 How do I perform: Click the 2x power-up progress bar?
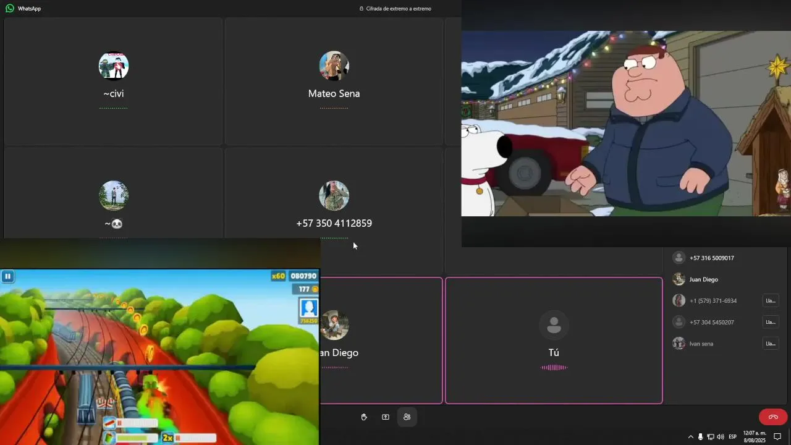click(x=195, y=438)
